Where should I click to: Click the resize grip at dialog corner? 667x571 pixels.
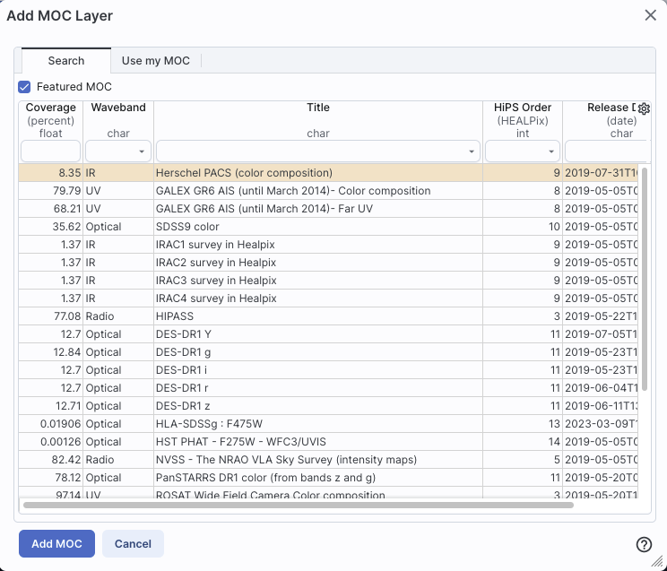(x=657, y=561)
